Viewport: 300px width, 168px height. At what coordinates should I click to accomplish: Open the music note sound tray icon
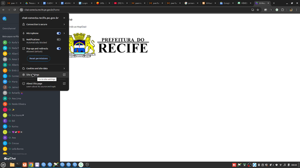pyautogui.click(x=285, y=165)
